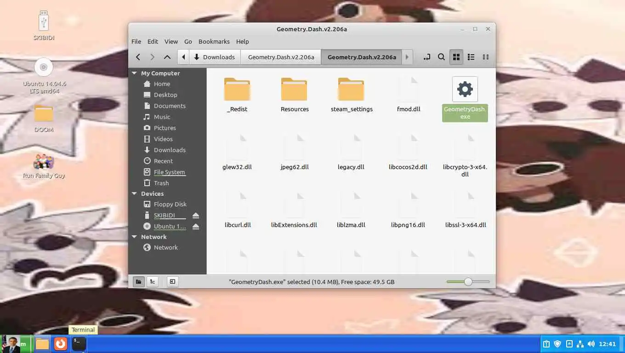Select the GeometryDash.exe gear icon
The image size is (625, 353).
[465, 89]
